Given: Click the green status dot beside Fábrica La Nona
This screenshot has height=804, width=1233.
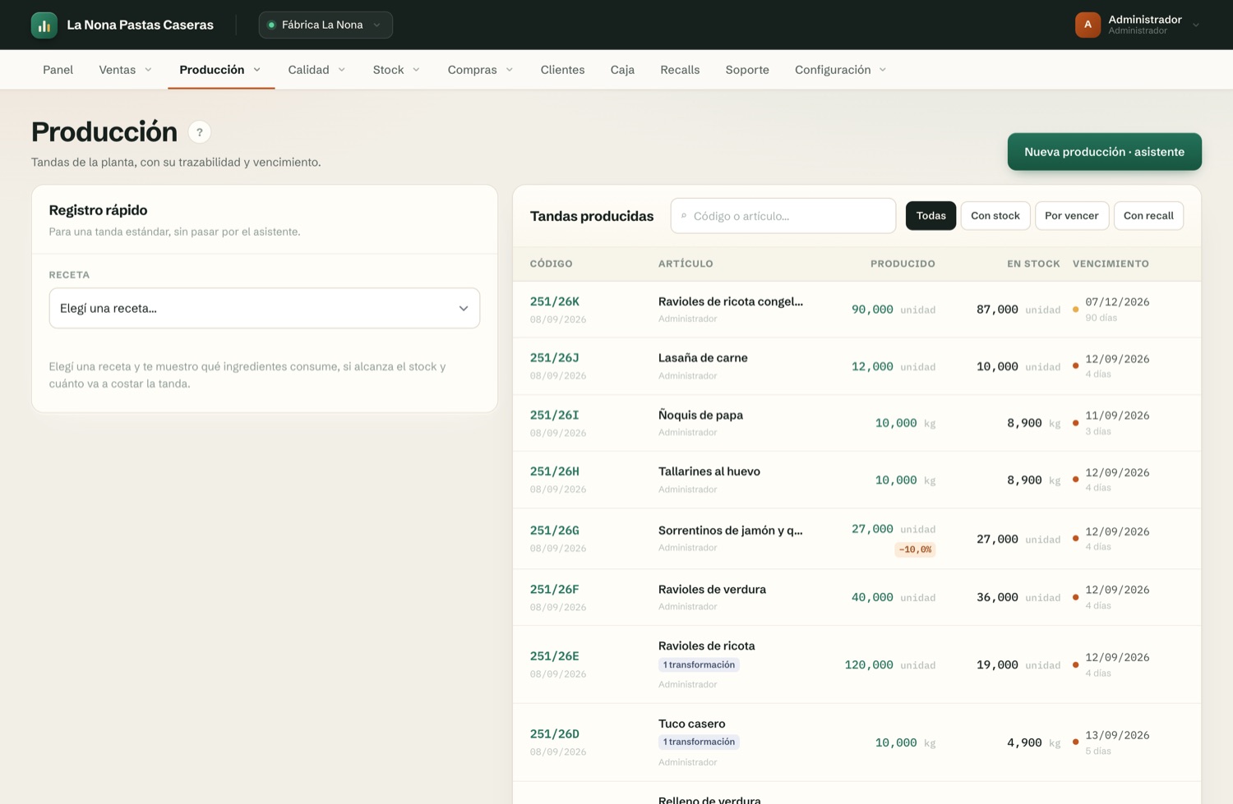Looking at the screenshot, I should pos(271,25).
